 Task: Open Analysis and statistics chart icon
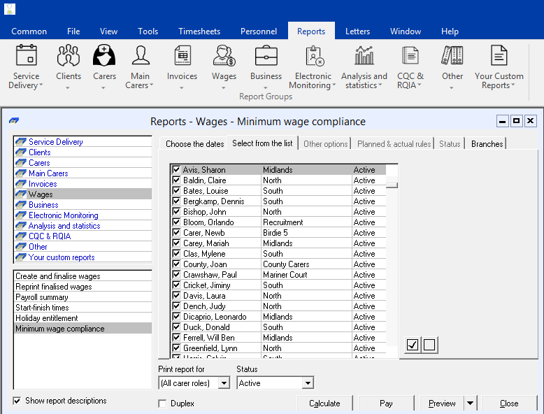click(x=364, y=56)
